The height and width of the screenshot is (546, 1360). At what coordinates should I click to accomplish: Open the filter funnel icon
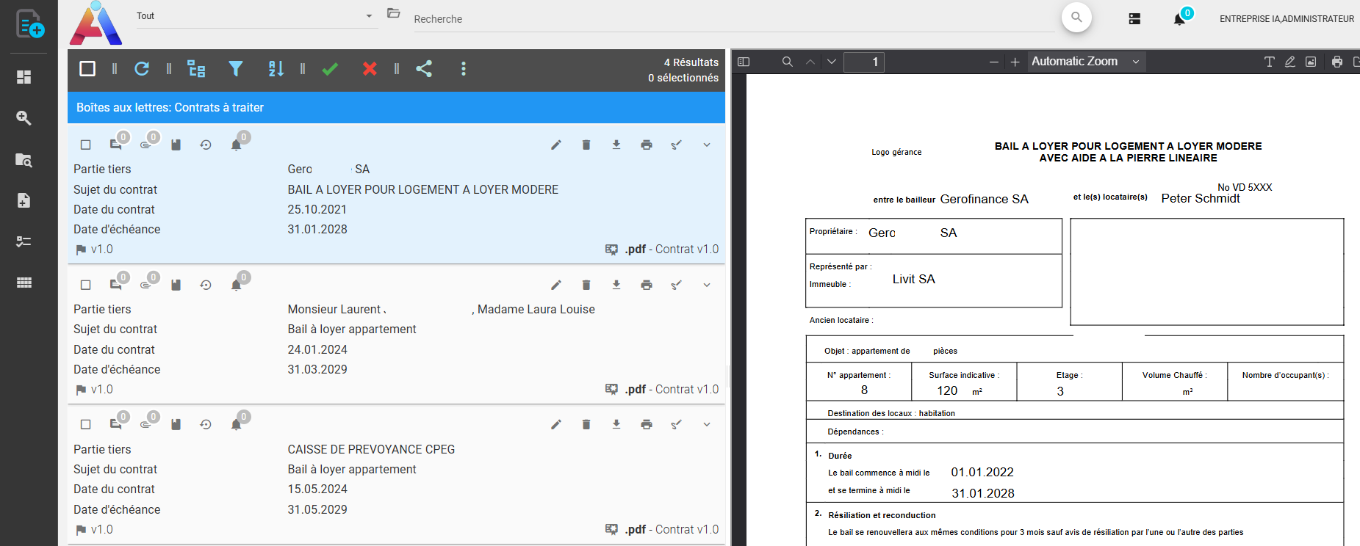(235, 69)
